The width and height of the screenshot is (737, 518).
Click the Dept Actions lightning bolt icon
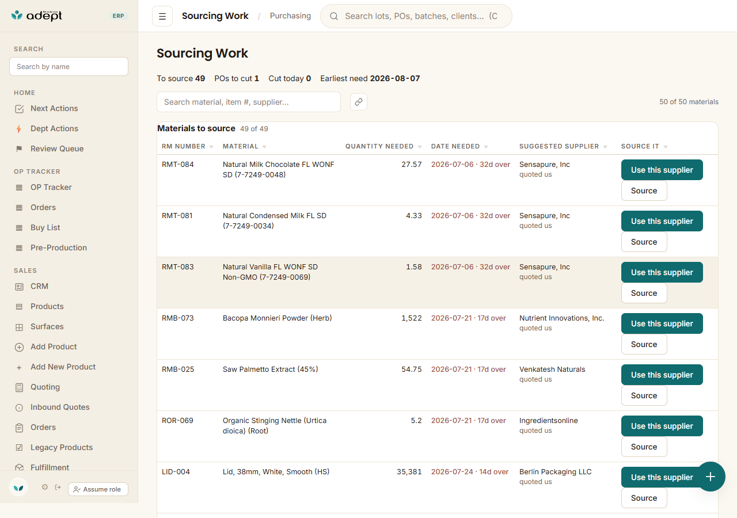pyautogui.click(x=19, y=129)
